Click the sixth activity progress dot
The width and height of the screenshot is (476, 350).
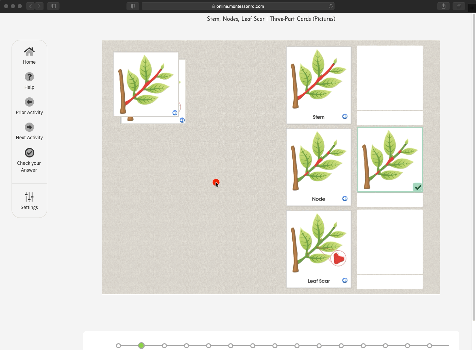231,346
